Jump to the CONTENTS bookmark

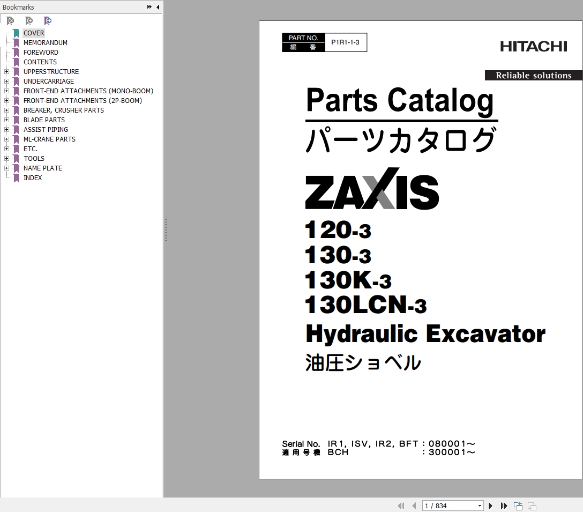[x=40, y=62]
